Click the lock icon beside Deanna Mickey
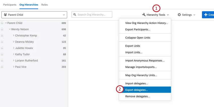 click(2, 42)
